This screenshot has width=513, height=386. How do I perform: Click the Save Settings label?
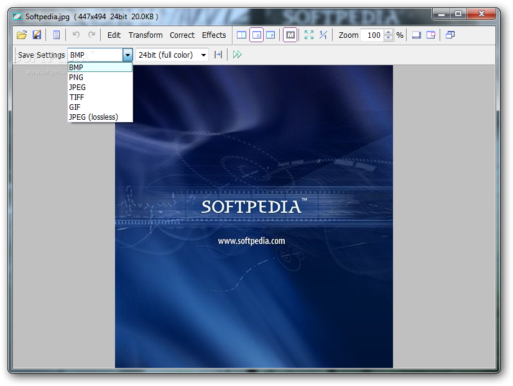(x=41, y=55)
